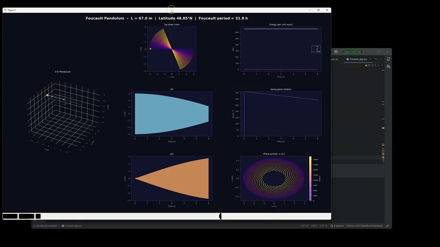The height and width of the screenshot is (247, 440).
Task: Minimize the PyCharm window
Action: pos(371,52)
